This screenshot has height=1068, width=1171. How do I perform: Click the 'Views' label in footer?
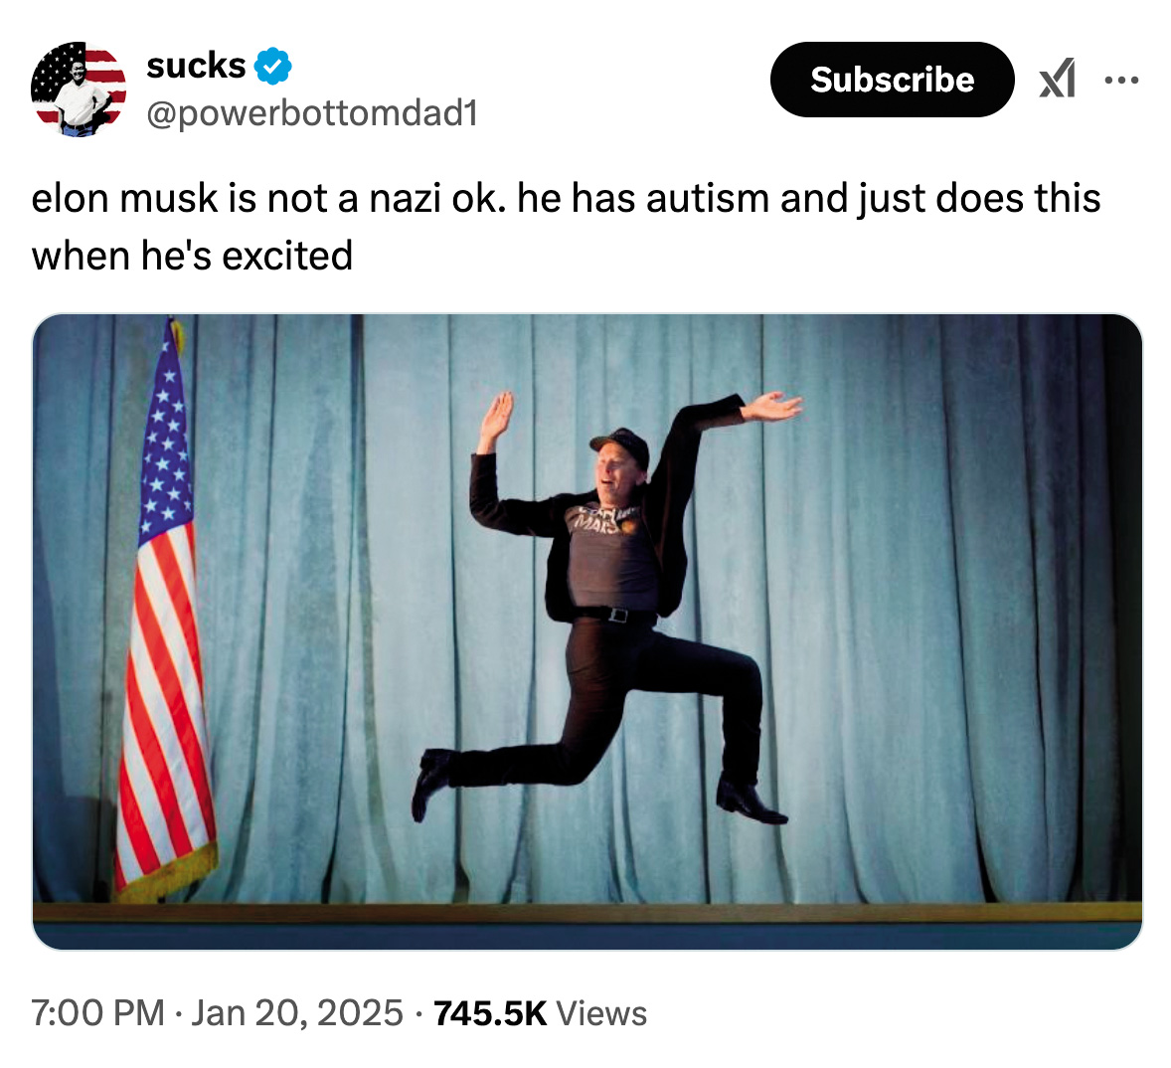602,1013
